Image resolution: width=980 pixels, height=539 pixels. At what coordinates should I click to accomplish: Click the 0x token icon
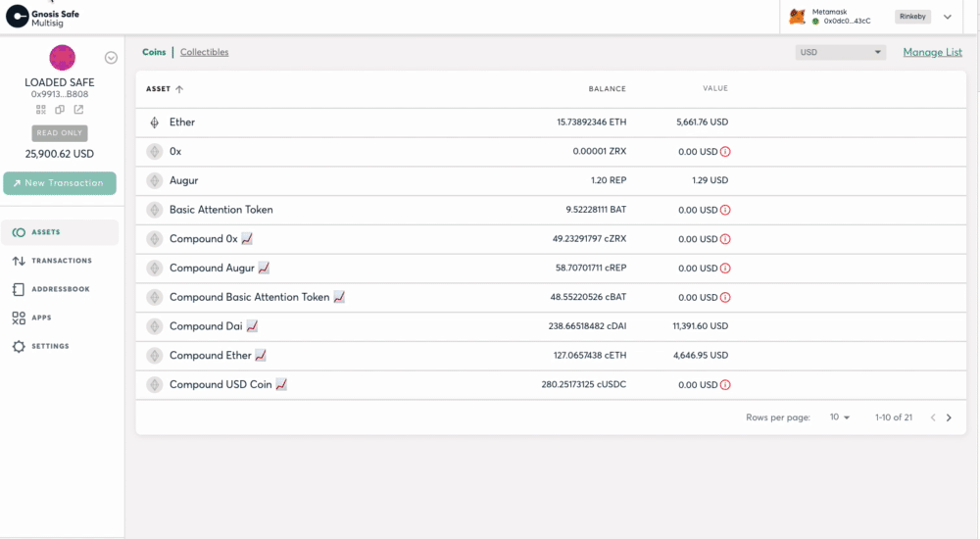(x=155, y=151)
